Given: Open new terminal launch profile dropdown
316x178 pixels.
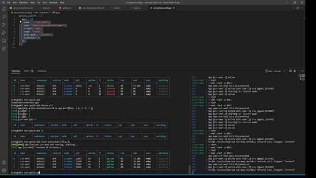Looking at the screenshot, I should coord(287,71).
